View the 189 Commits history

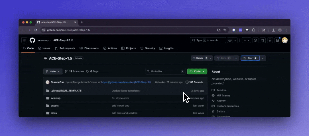click(194, 82)
